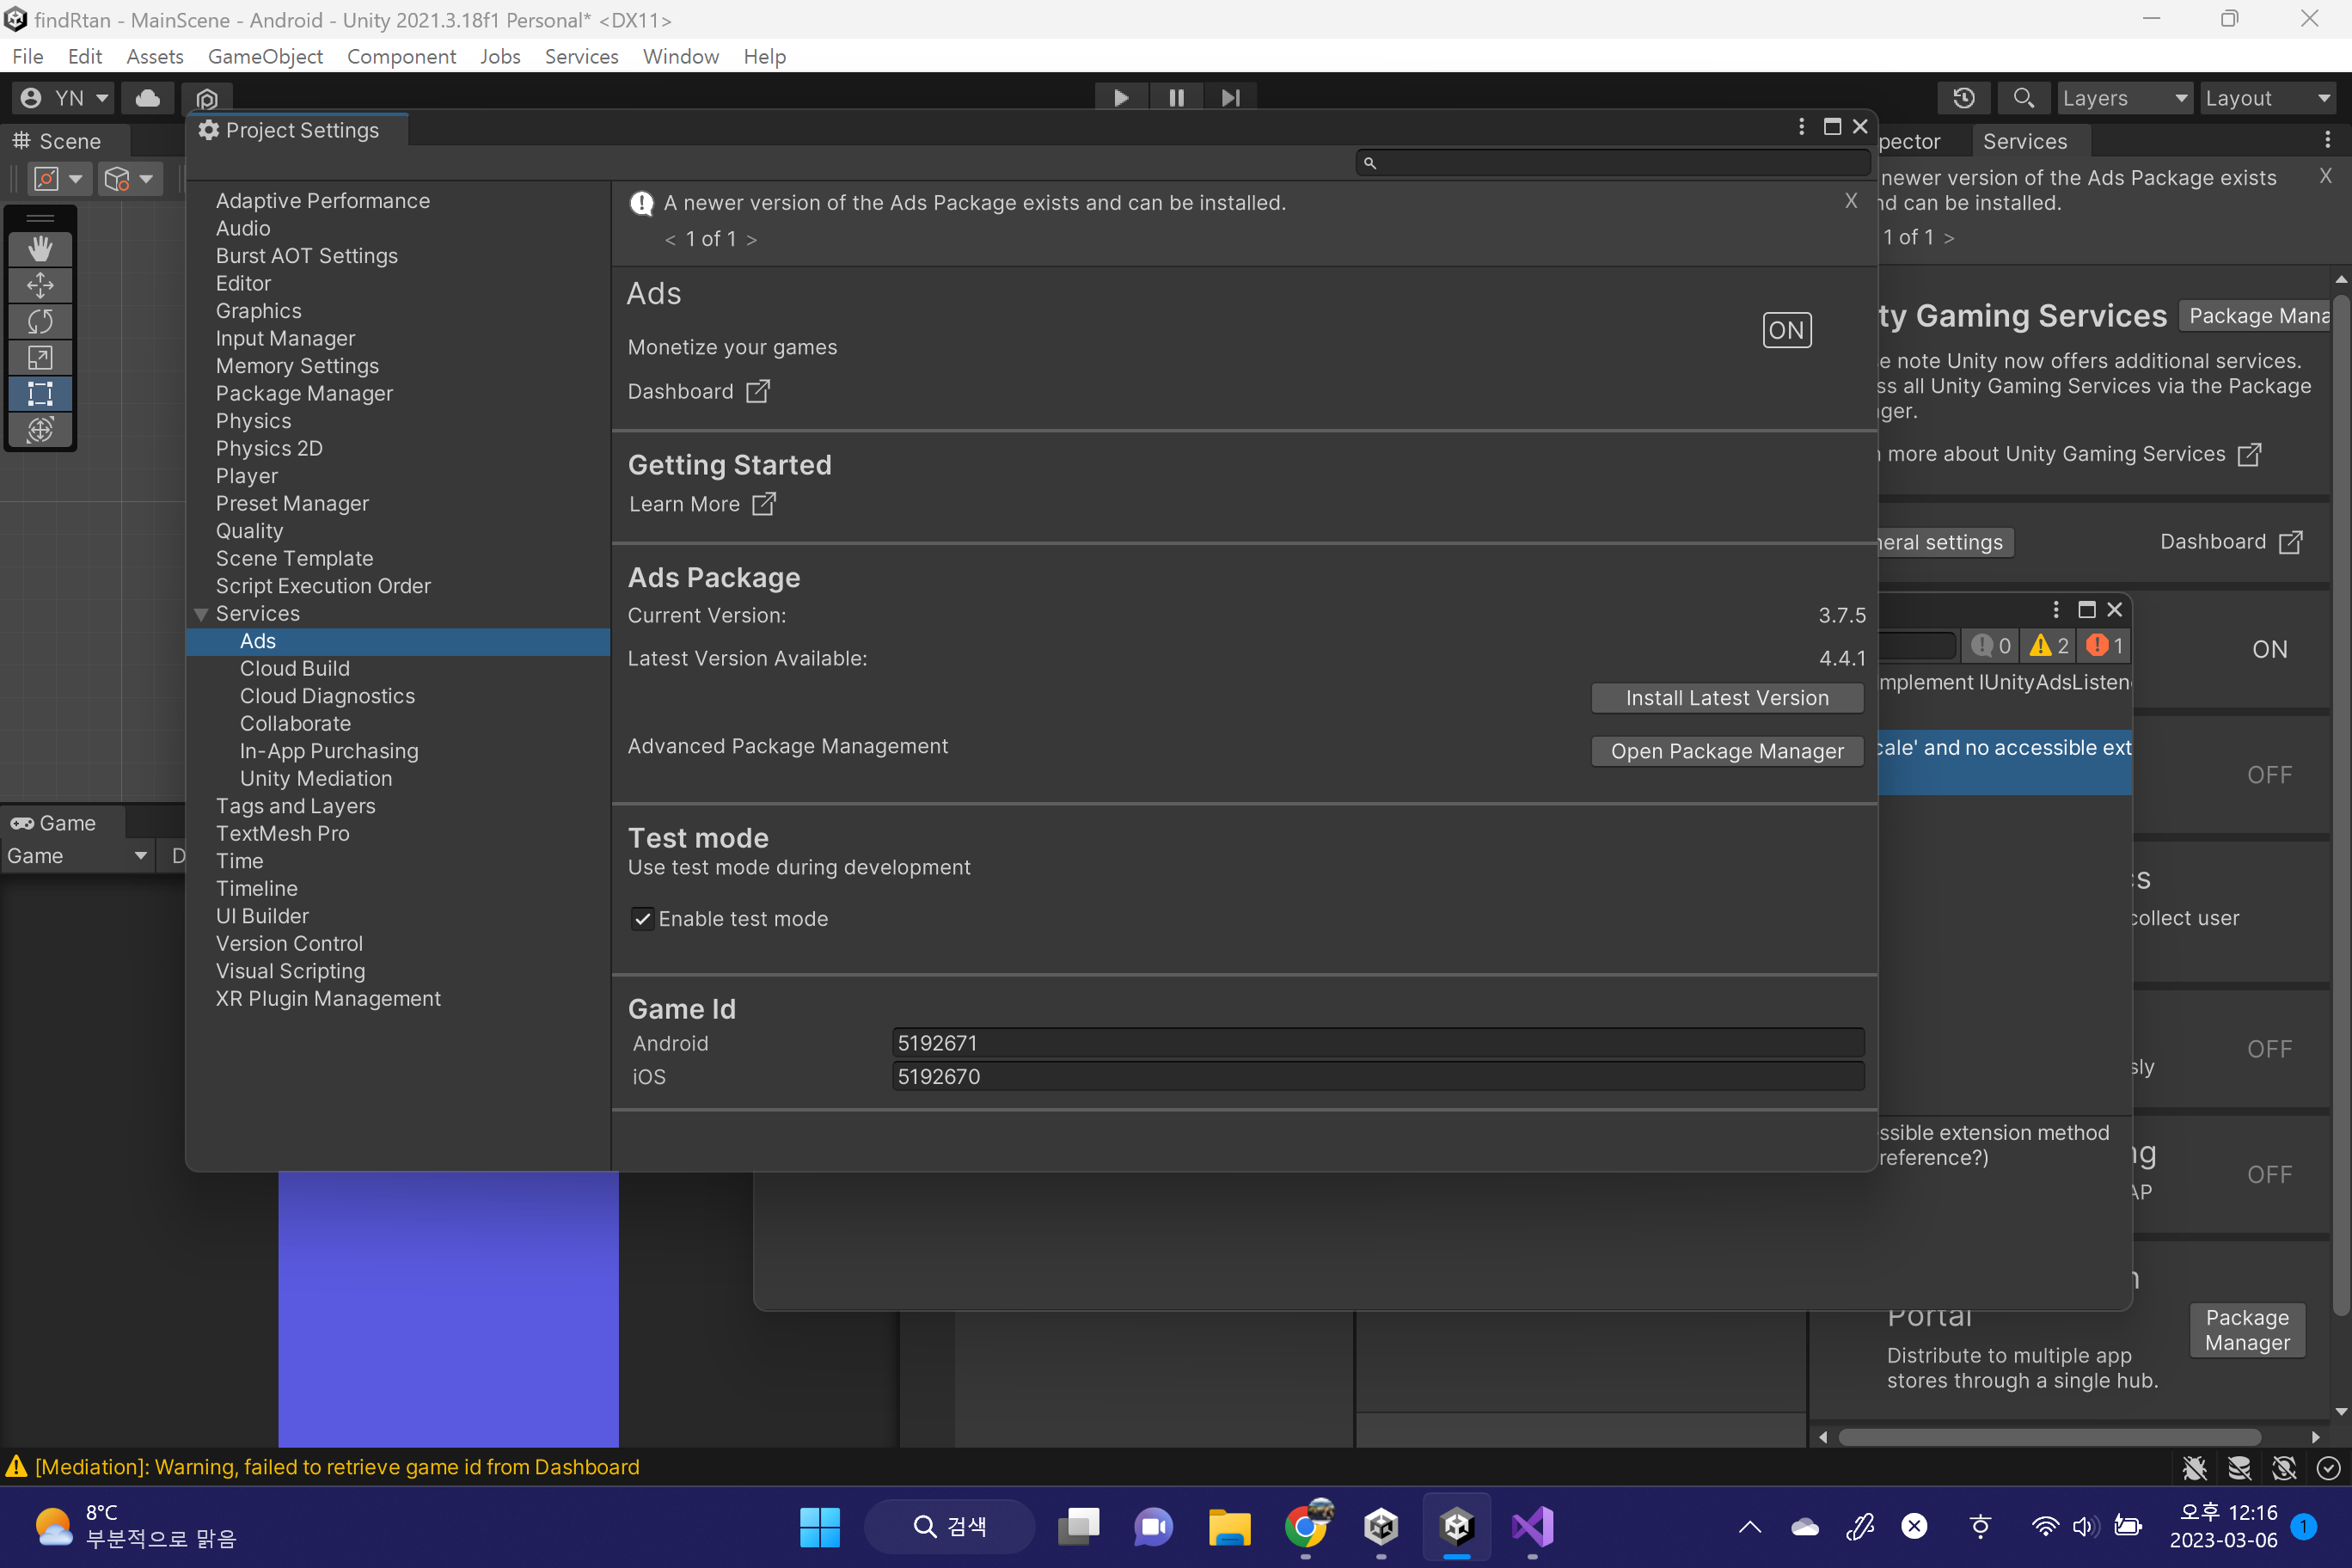Select Cloud Build in the settings list
The width and height of the screenshot is (2352, 1568).
click(295, 669)
